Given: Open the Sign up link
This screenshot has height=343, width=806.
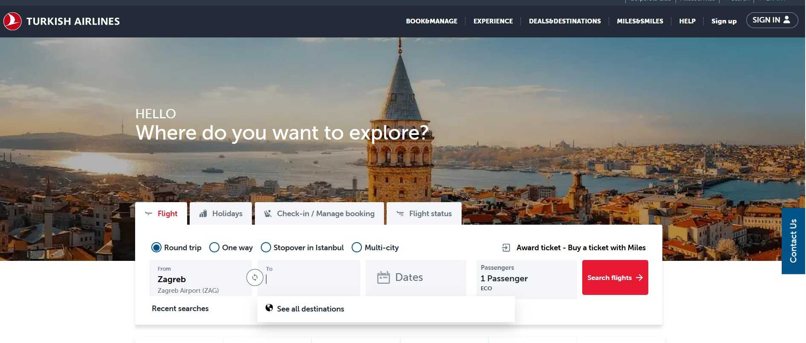Looking at the screenshot, I should (x=724, y=21).
